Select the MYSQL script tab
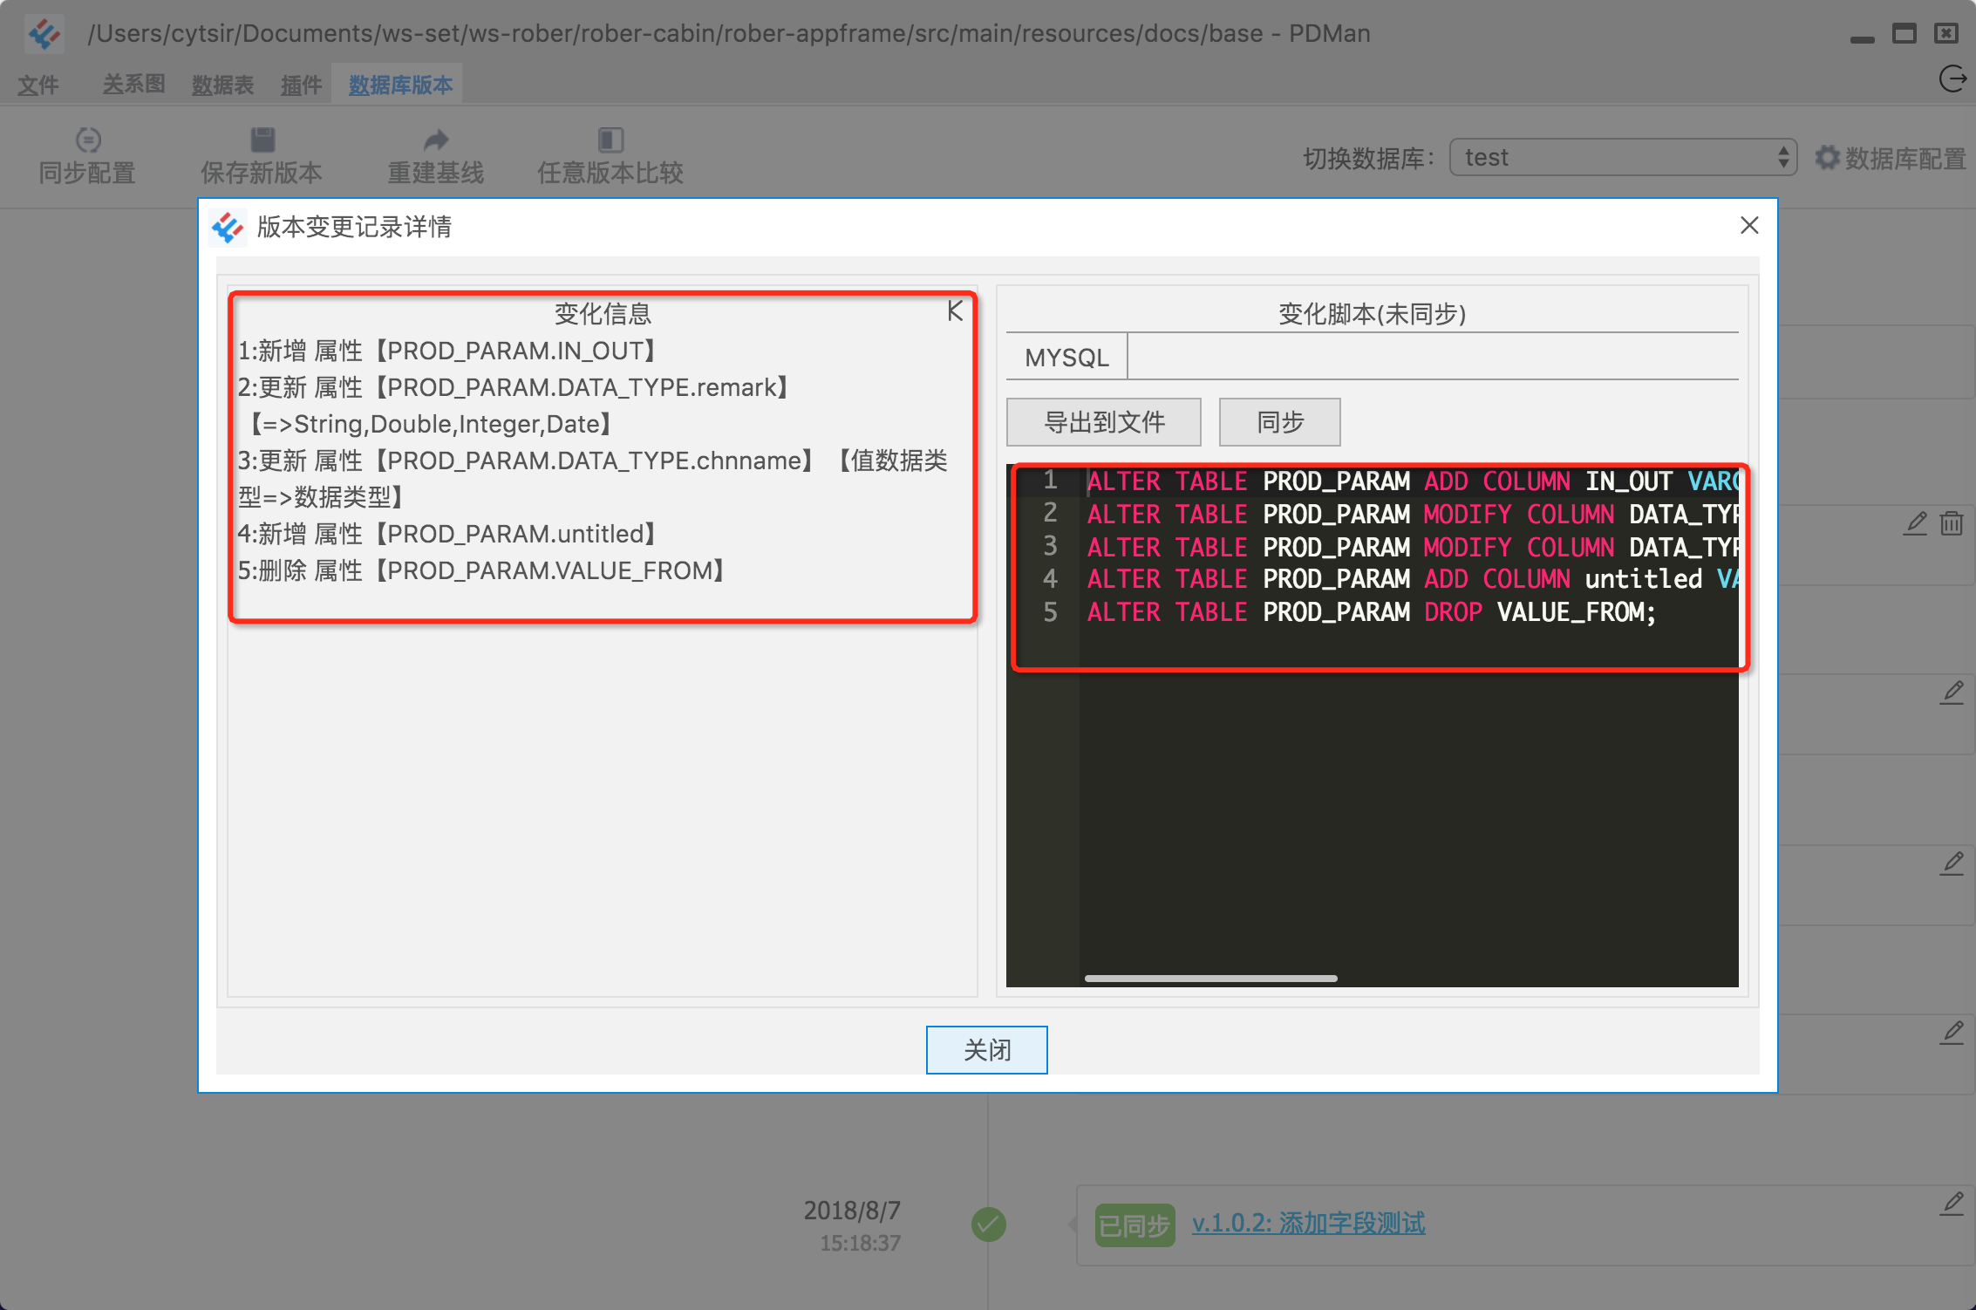 [x=1066, y=358]
